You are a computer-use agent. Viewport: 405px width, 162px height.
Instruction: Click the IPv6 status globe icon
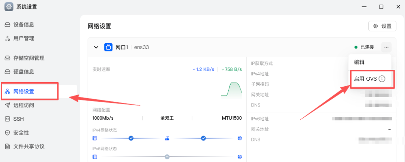pos(240,157)
